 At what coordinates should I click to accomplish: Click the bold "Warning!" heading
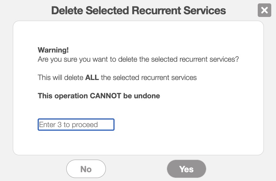tap(53, 50)
